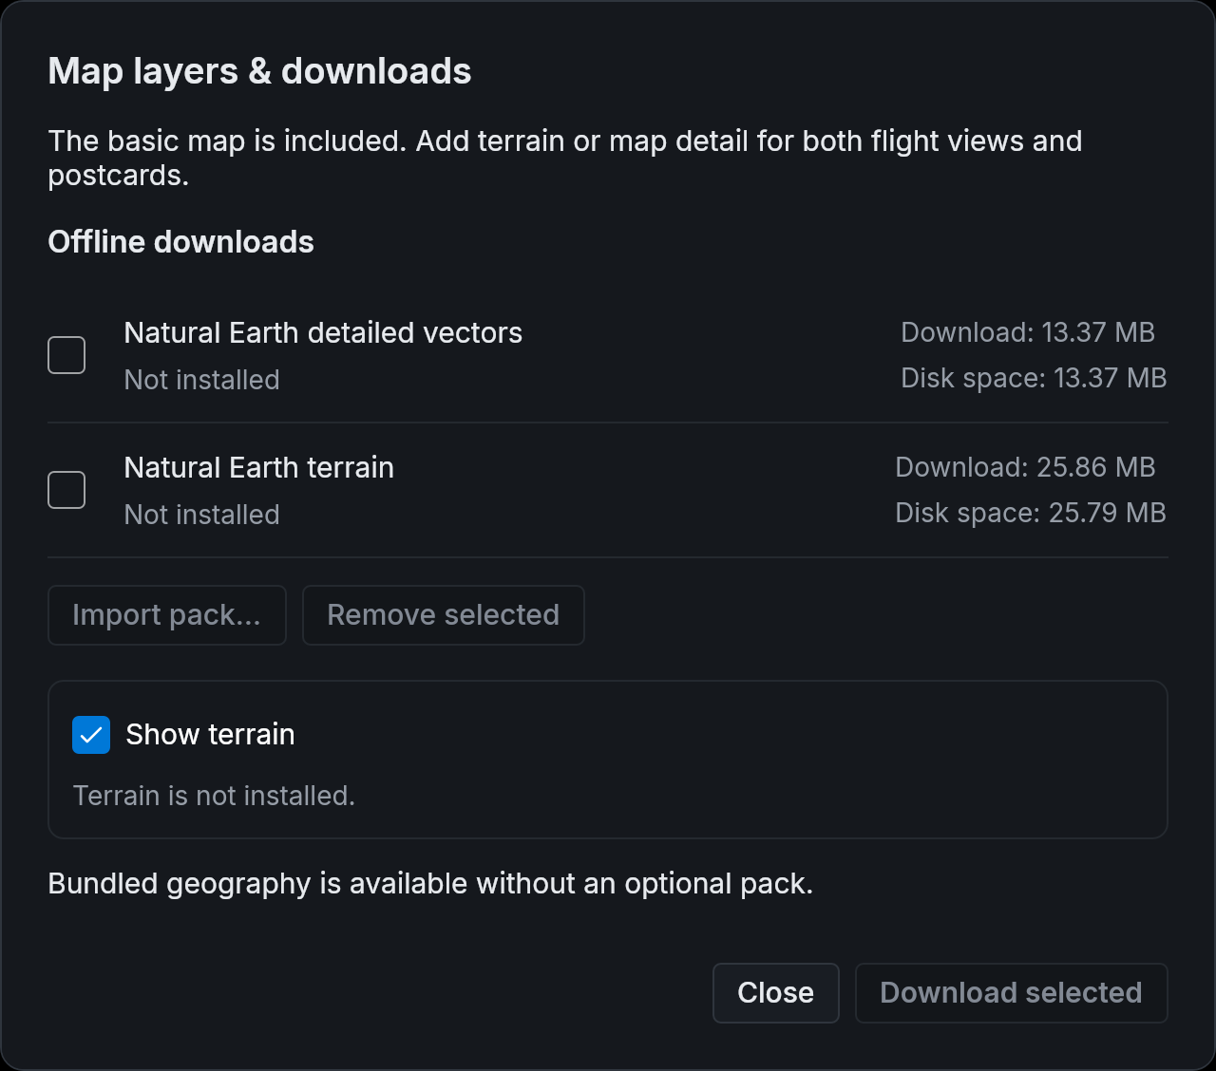
Task: Close the Map layers dialog
Action: tap(776, 993)
